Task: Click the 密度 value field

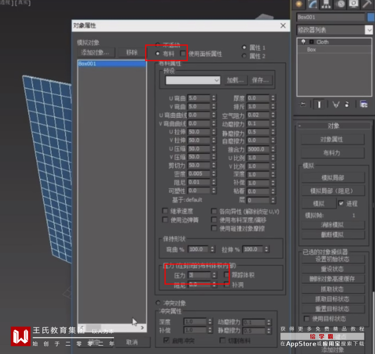Action: 199,174
